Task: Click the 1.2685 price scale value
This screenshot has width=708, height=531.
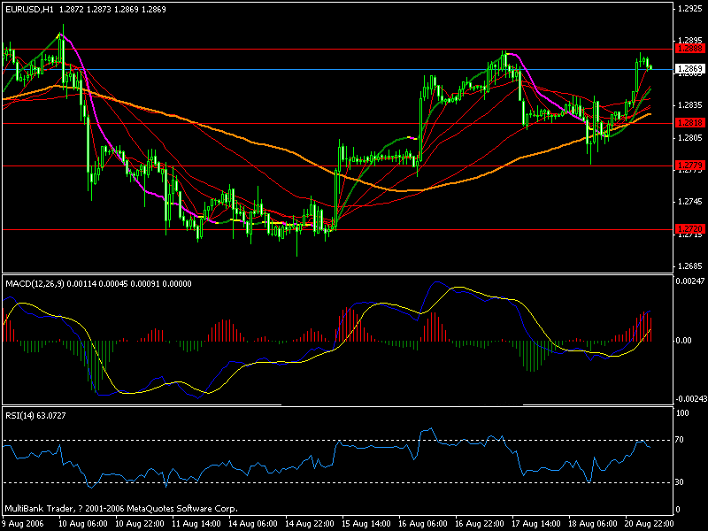Action: click(x=690, y=266)
